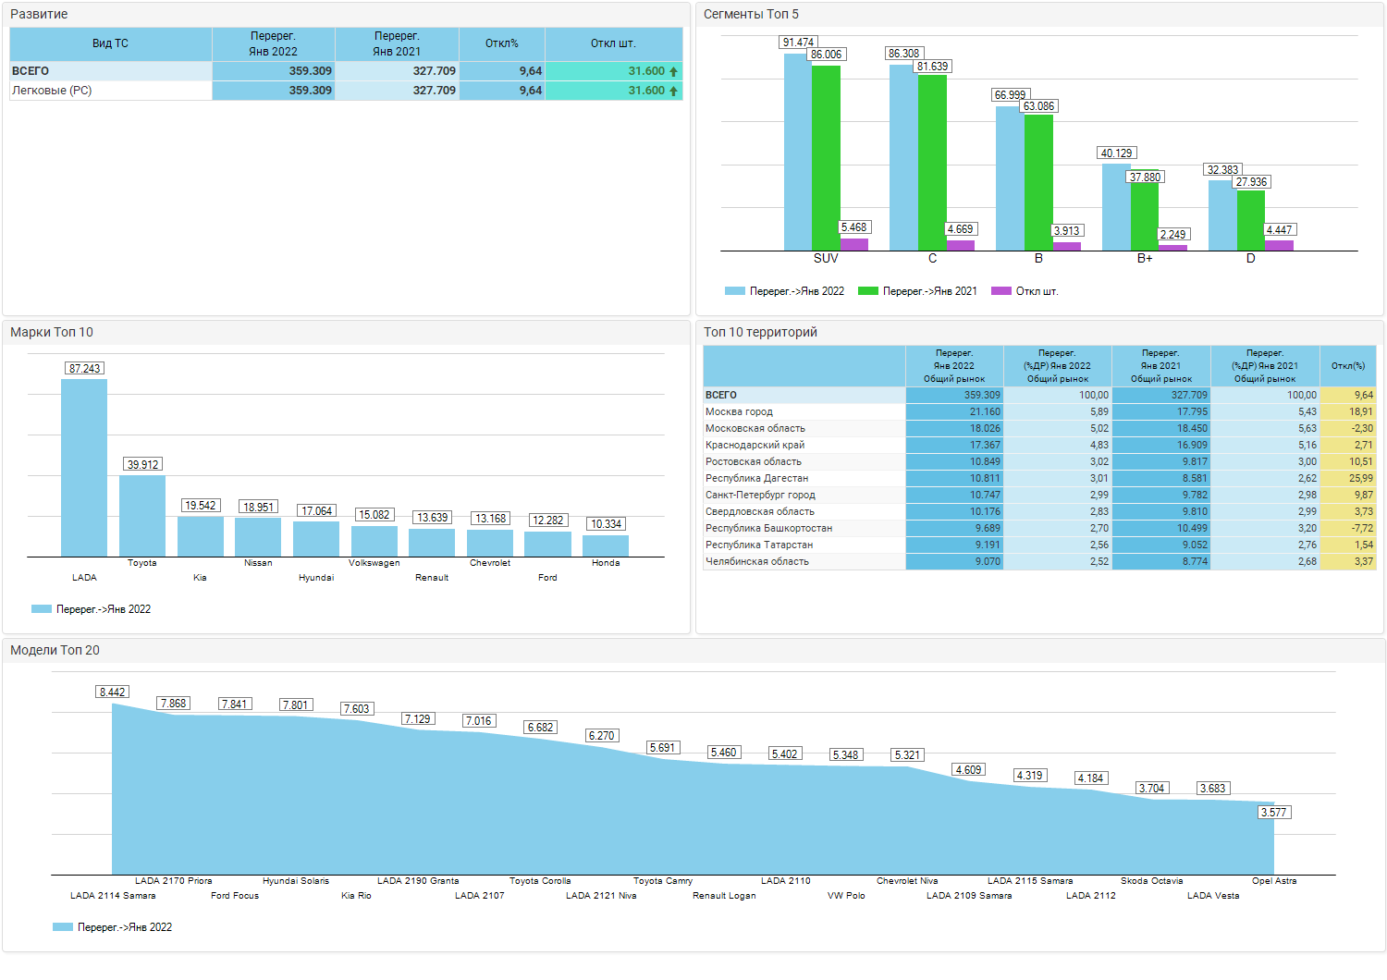This screenshot has width=1387, height=980.
Task: Select the Вид ТС column header
Action: [x=111, y=43]
